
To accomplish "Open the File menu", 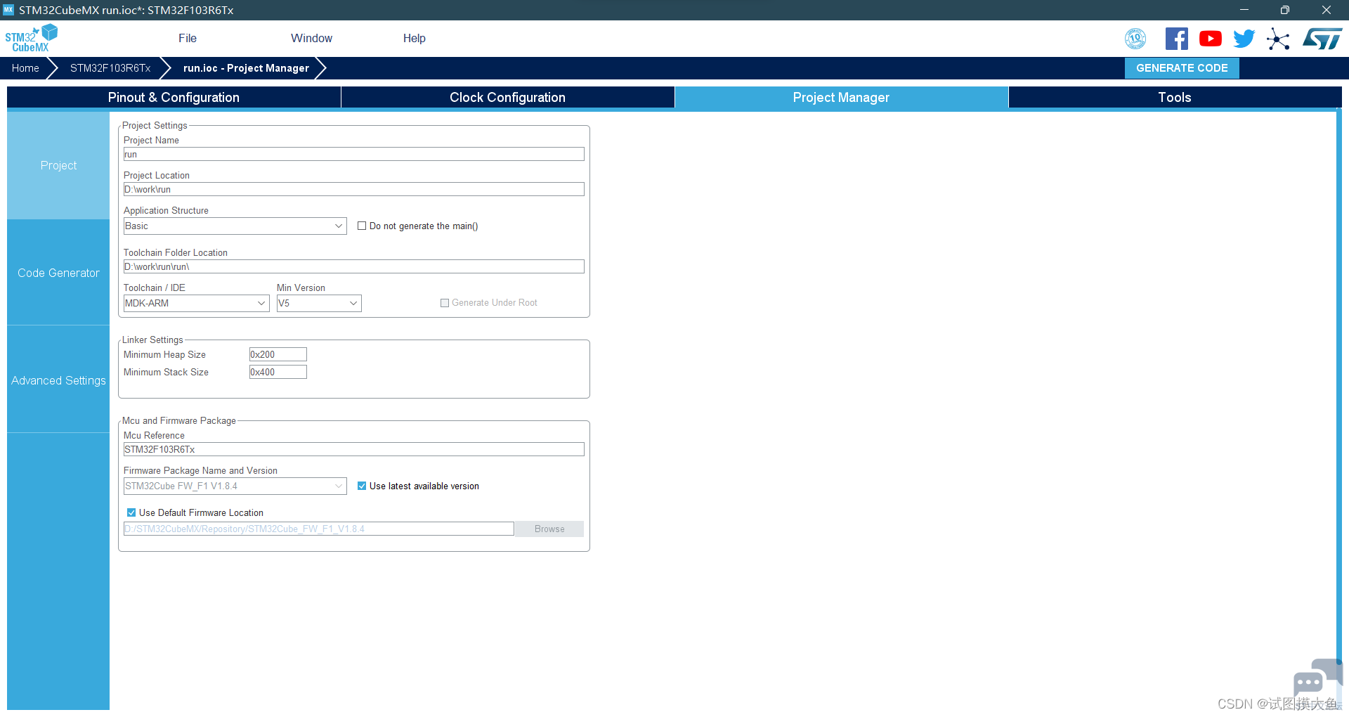I will click(188, 39).
